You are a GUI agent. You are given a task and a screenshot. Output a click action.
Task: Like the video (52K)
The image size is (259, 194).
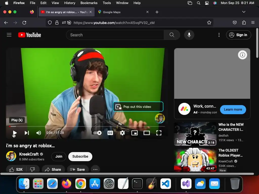[x=16, y=169]
